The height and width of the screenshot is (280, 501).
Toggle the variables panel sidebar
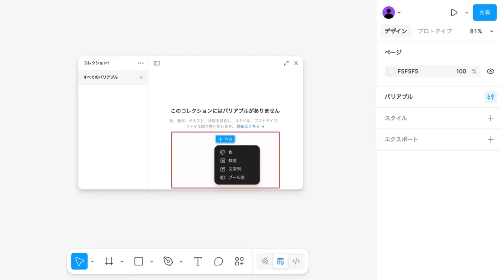pos(157,63)
